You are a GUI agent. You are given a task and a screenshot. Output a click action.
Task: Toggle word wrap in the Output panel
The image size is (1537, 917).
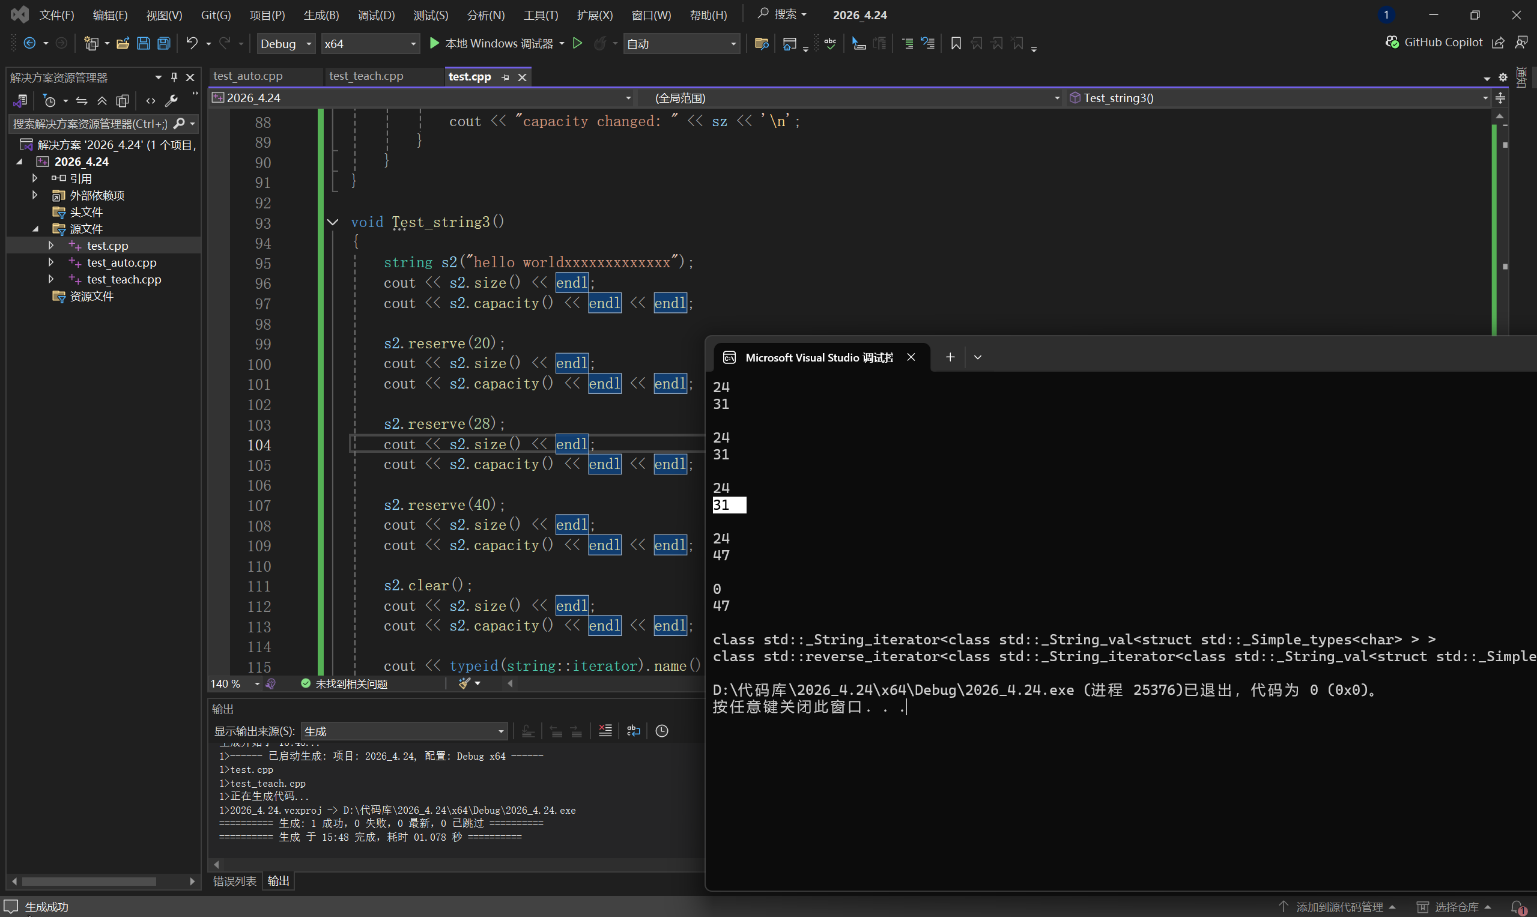634,731
